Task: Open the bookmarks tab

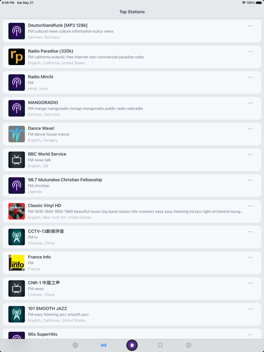Action: click(x=160, y=345)
